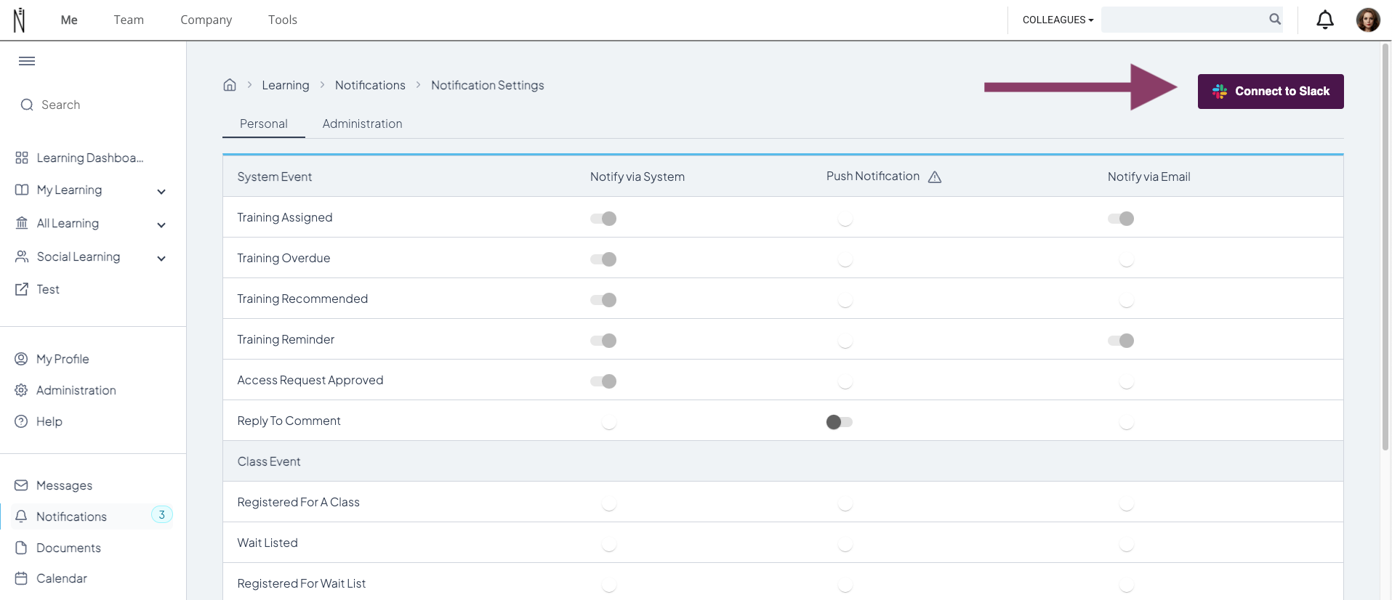1392x600 pixels.
Task: Click the company logo icon
Action: [x=20, y=20]
